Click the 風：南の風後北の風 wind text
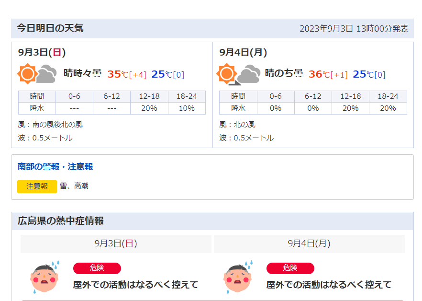Screen dimensions: 422x301 point(50,125)
